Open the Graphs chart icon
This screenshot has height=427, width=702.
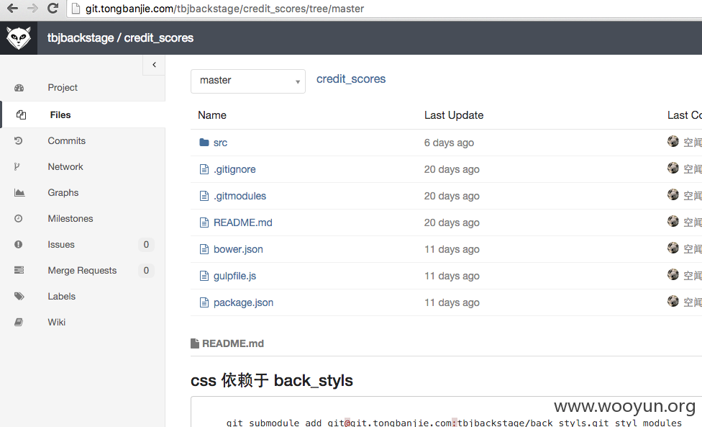tap(19, 193)
